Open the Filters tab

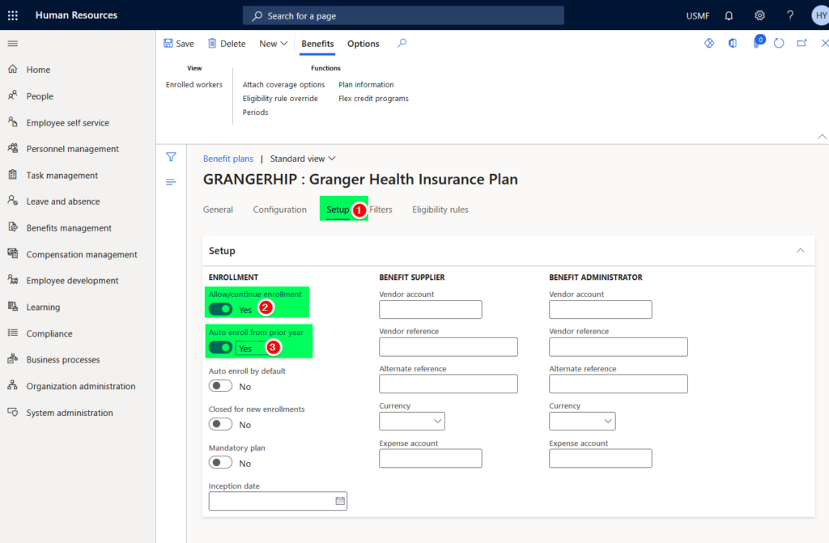tap(380, 210)
